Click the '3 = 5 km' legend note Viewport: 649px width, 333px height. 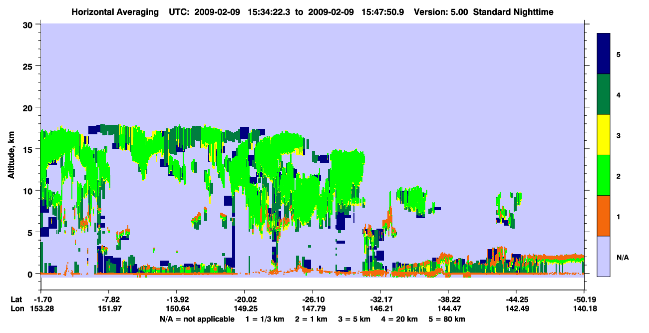[x=353, y=319]
